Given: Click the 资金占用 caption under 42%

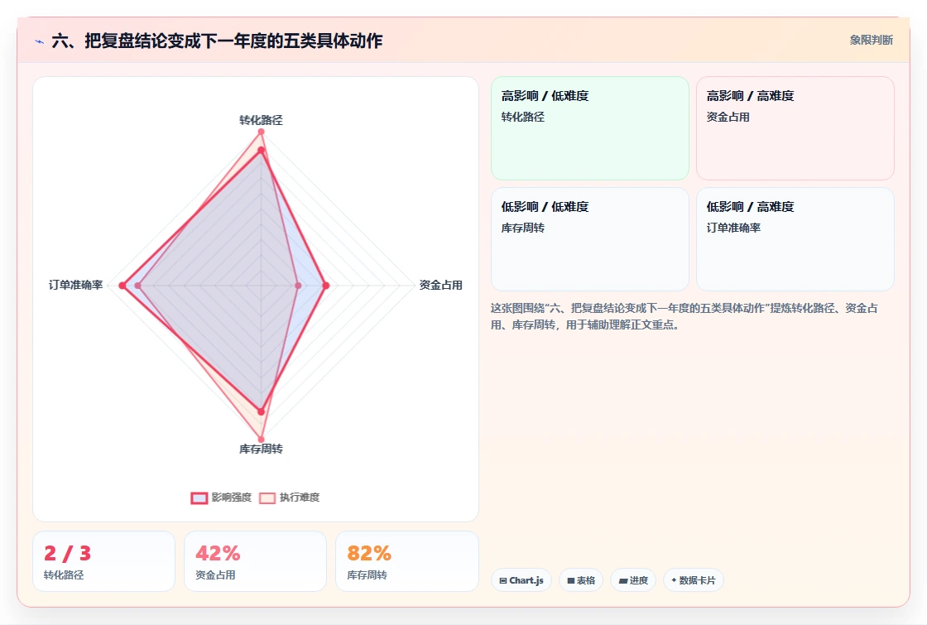Looking at the screenshot, I should coord(215,575).
